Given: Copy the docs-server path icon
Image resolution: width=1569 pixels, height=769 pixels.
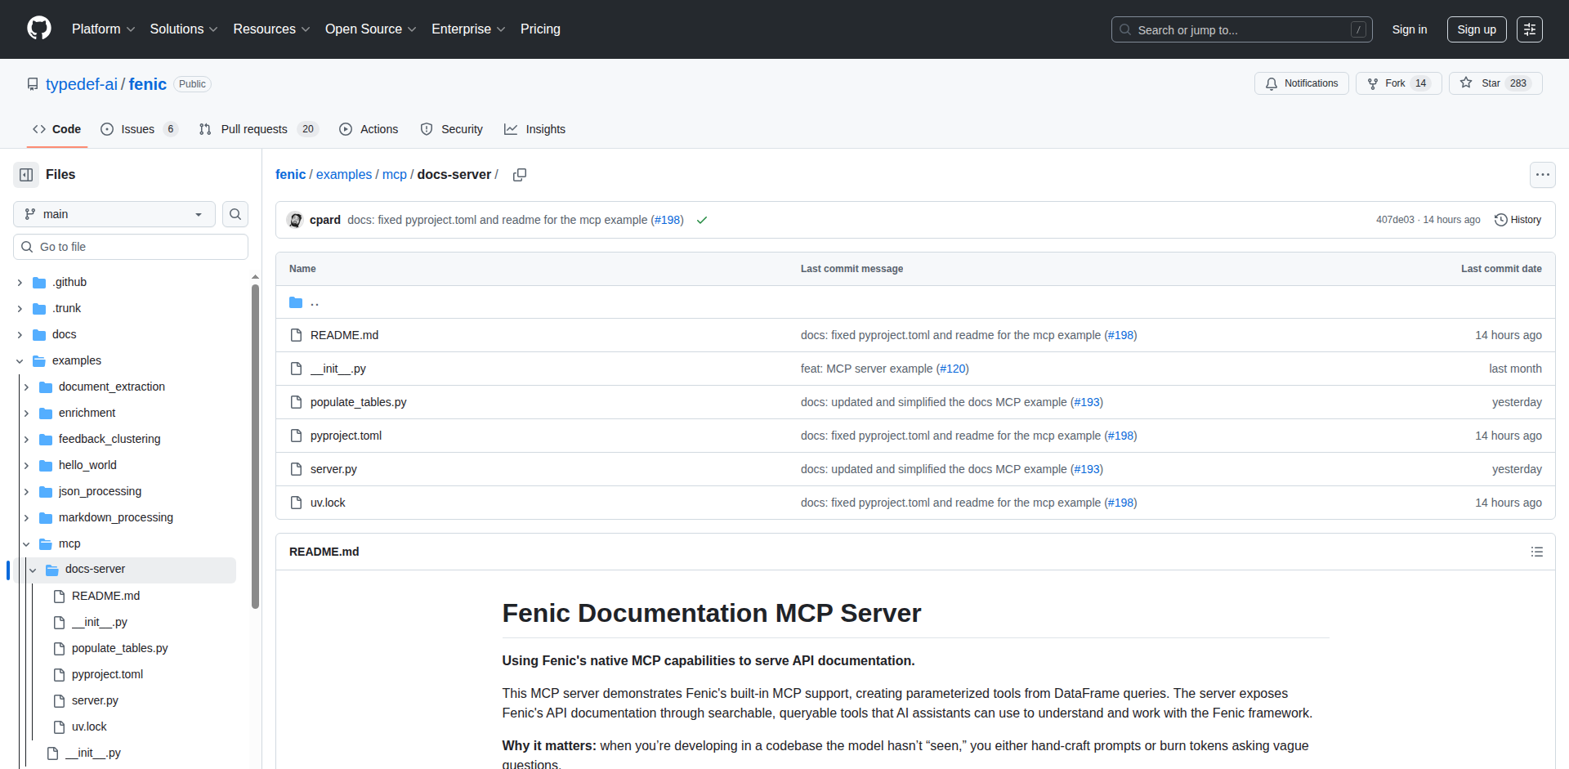Looking at the screenshot, I should (520, 175).
